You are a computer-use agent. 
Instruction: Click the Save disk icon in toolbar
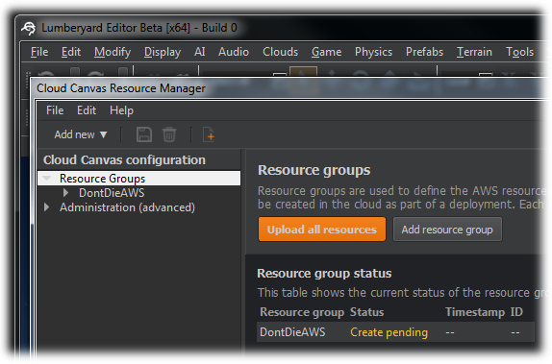pos(144,134)
